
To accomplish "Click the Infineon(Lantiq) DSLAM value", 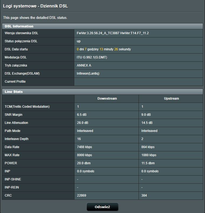I will pos(88,74).
